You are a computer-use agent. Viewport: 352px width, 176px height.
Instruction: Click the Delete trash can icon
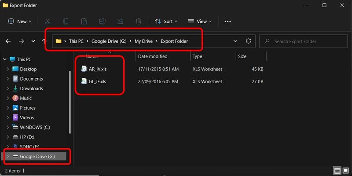[139, 21]
